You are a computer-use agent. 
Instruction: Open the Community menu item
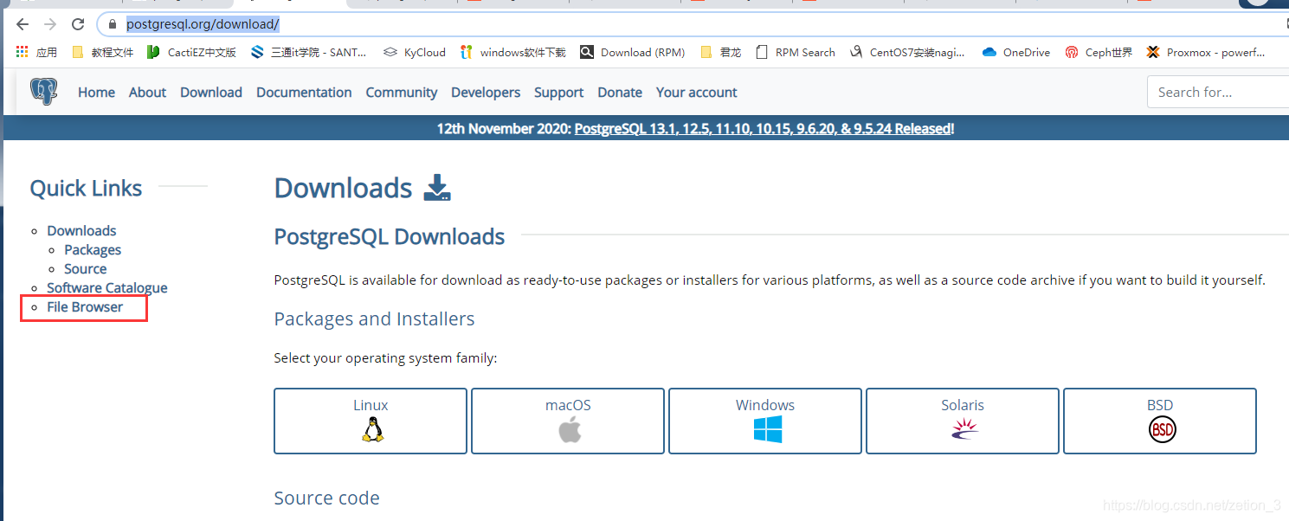tap(402, 93)
